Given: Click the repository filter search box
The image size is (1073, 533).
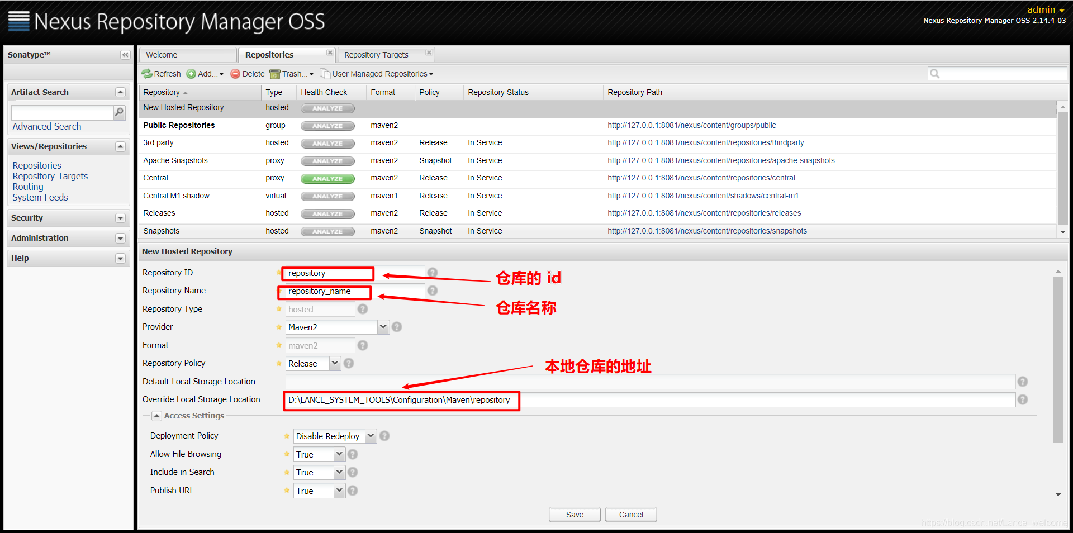Looking at the screenshot, I should [998, 73].
